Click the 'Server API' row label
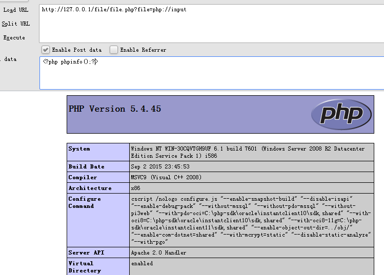Screen dimensions: 384x275 (x=87, y=253)
